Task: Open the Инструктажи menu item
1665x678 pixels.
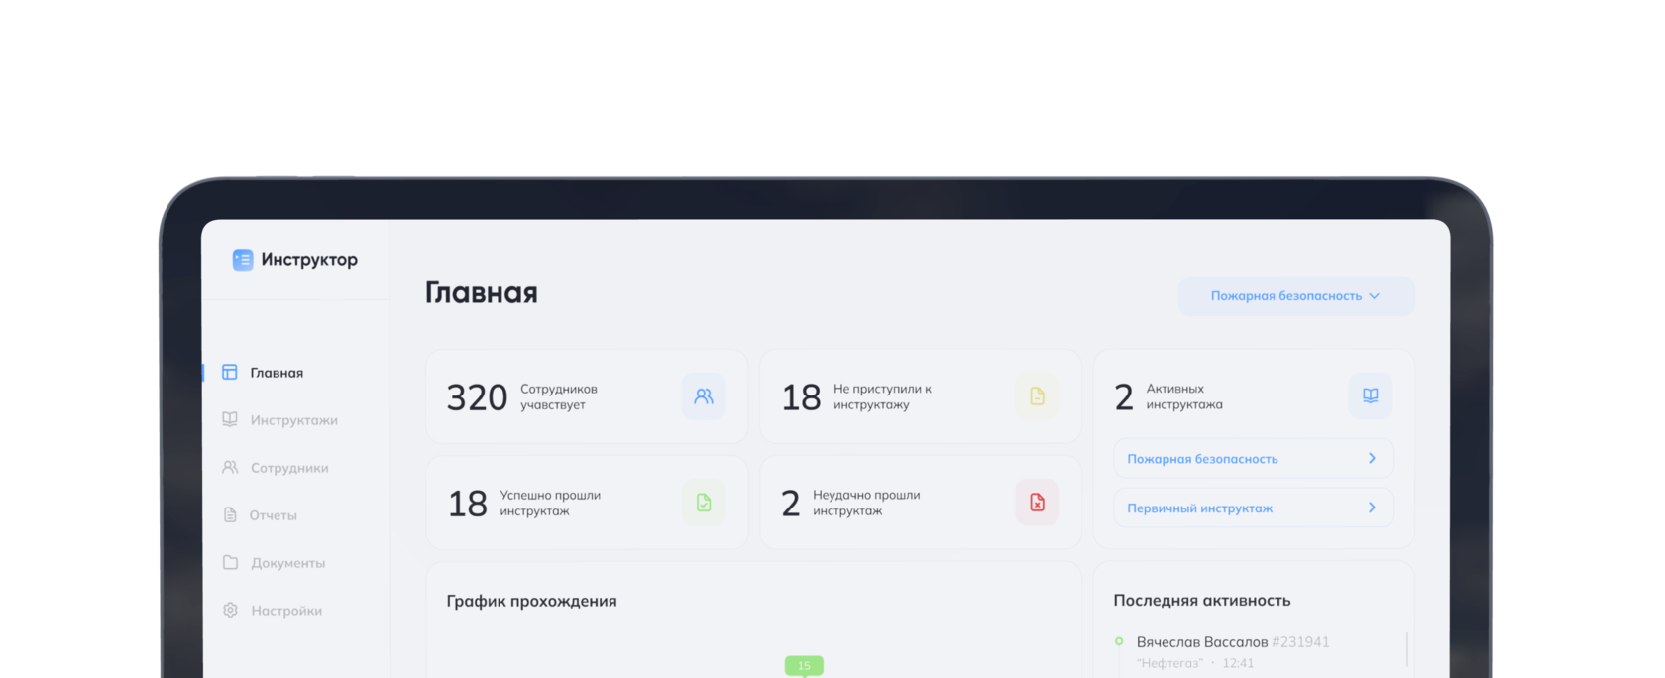Action: (x=295, y=420)
